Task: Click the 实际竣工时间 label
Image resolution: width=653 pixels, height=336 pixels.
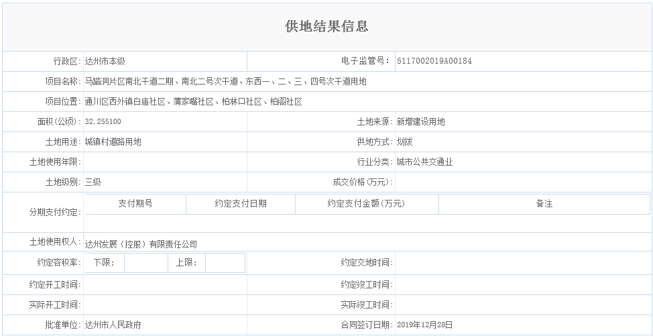Action: click(367, 304)
